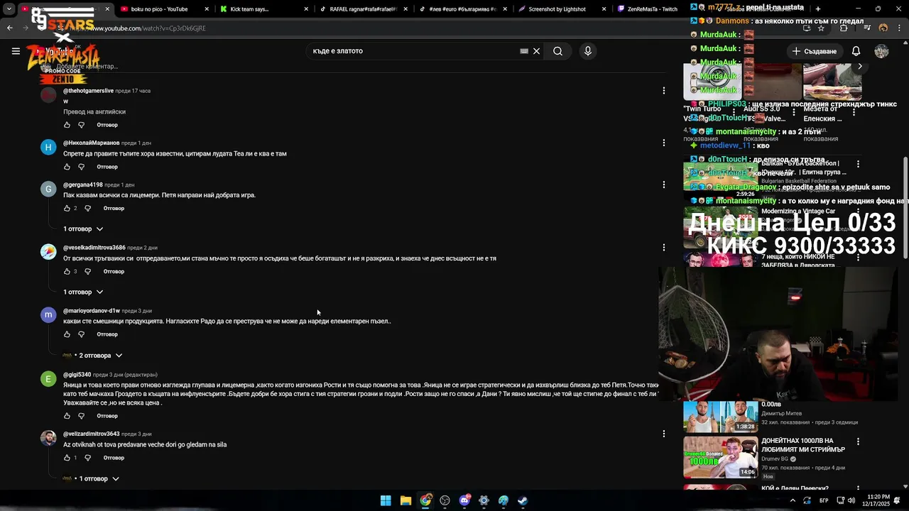
Task: Open the account avatar menu
Action: [881, 51]
